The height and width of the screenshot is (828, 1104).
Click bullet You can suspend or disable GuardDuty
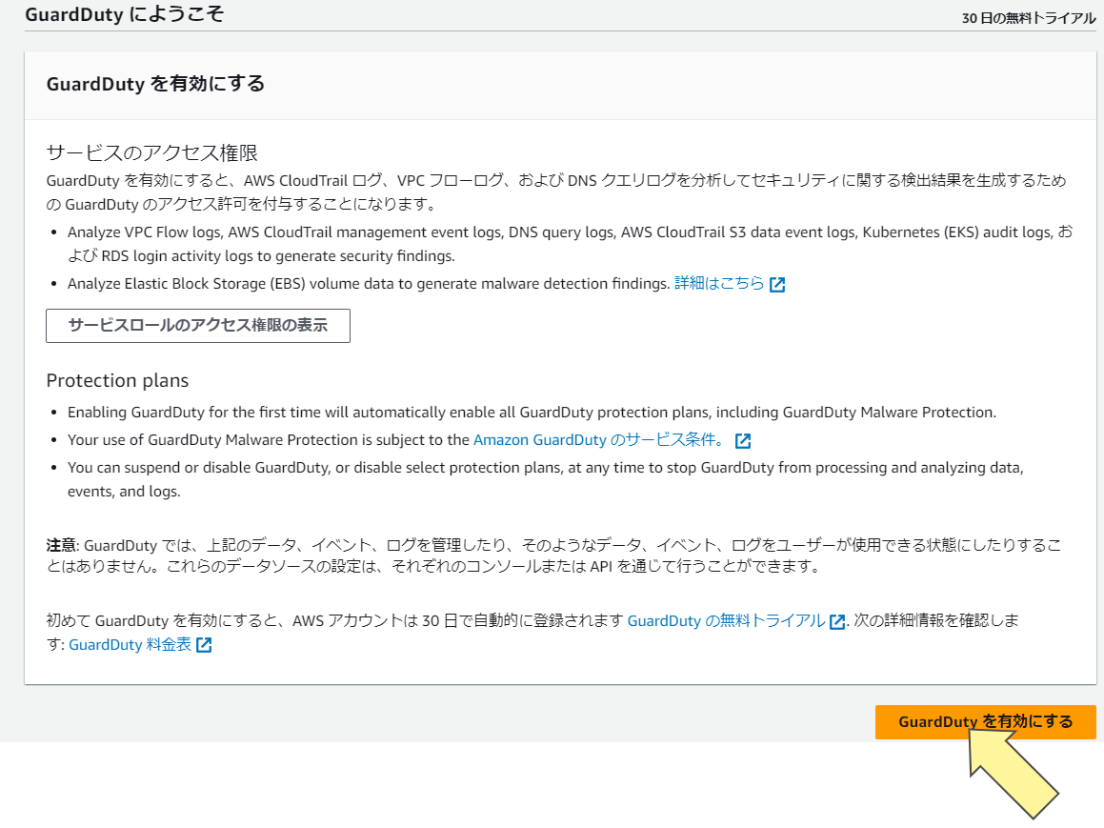[x=546, y=478]
